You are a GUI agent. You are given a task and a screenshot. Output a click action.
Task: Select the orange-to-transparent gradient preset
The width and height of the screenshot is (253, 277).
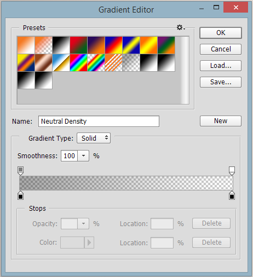tap(43, 45)
